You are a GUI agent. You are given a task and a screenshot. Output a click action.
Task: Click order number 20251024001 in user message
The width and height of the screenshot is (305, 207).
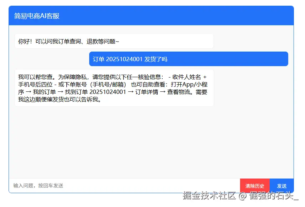tap(126, 59)
